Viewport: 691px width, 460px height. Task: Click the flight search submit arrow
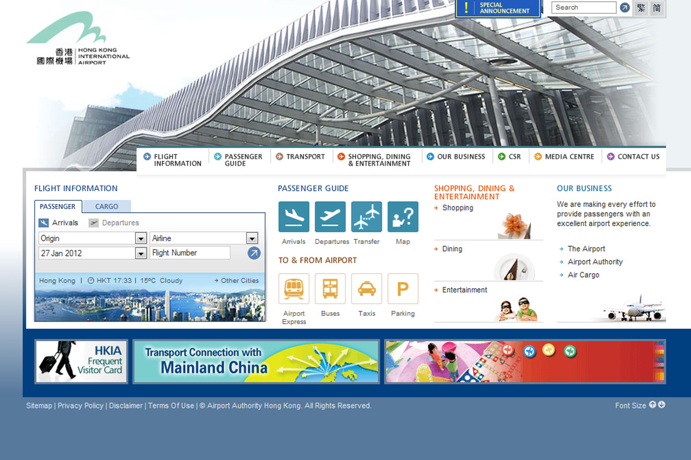[254, 253]
